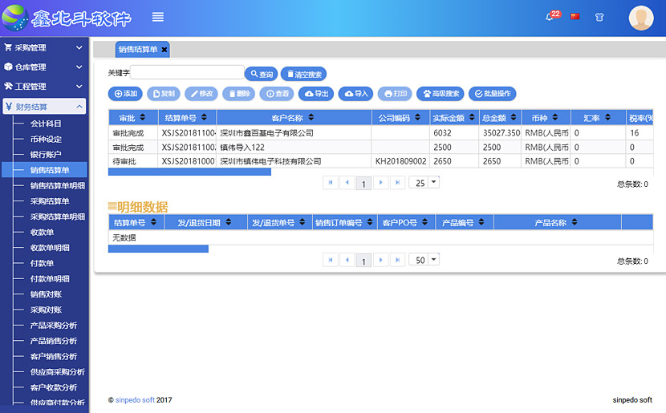Open 客户收款分析 in sidebar

tap(54, 387)
